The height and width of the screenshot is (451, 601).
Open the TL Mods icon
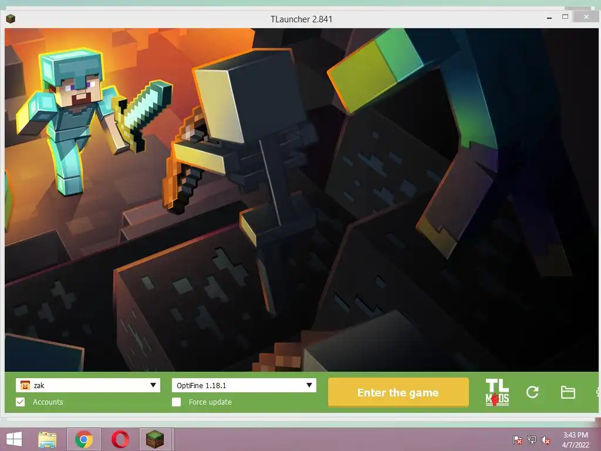tap(497, 392)
